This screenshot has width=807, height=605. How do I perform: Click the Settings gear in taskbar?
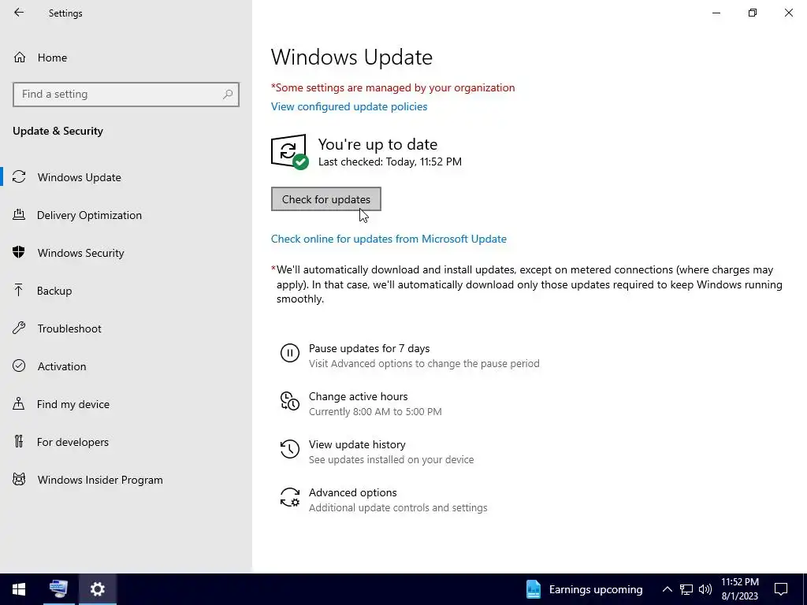coord(98,589)
